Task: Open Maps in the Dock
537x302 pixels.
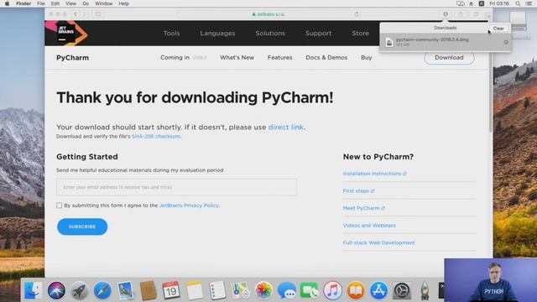Action: (241, 290)
